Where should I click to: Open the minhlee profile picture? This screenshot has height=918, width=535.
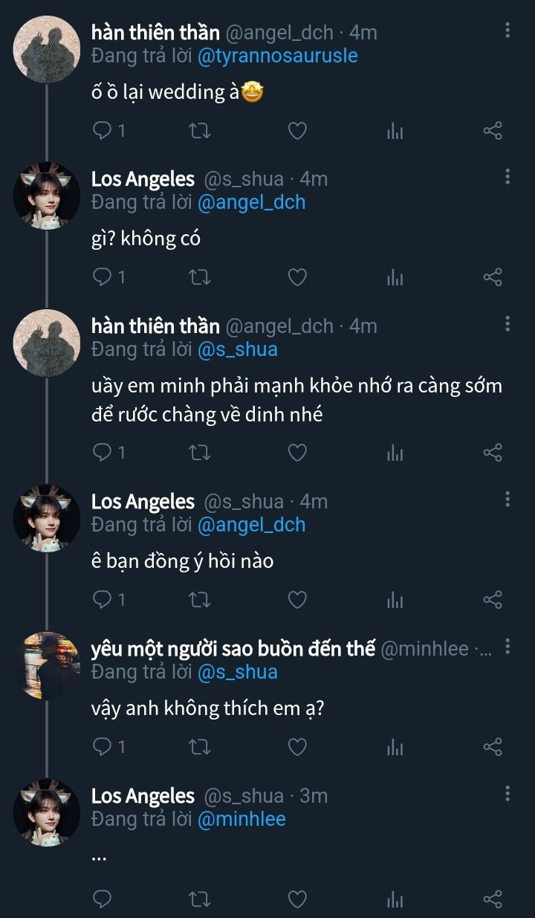(x=47, y=666)
